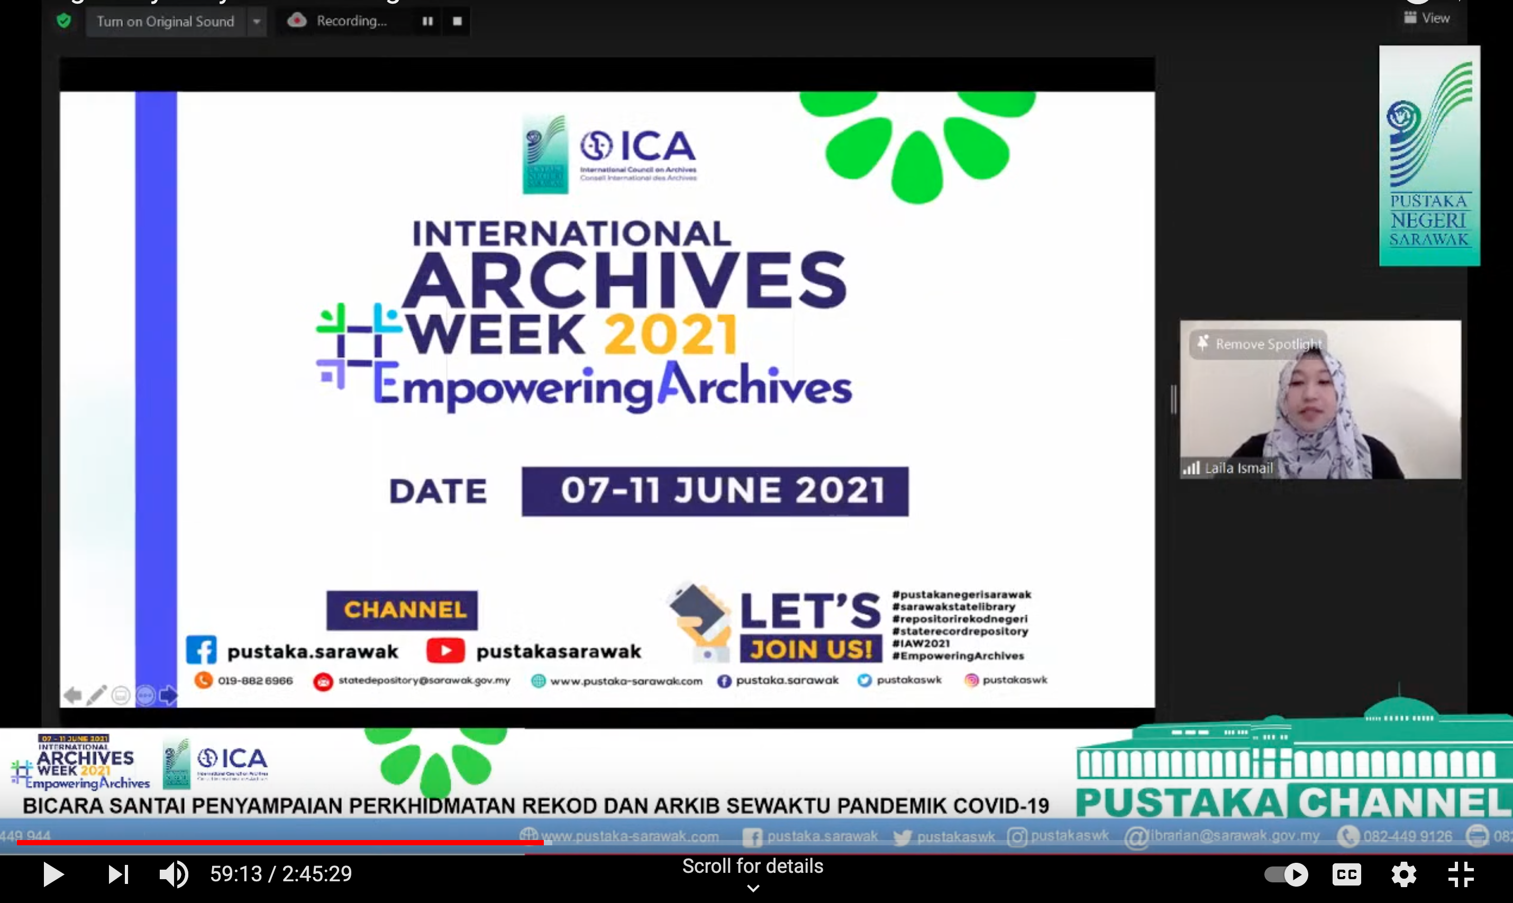This screenshot has width=1513, height=903.
Task: Click the video time 59:13 display
Action: pyautogui.click(x=236, y=874)
